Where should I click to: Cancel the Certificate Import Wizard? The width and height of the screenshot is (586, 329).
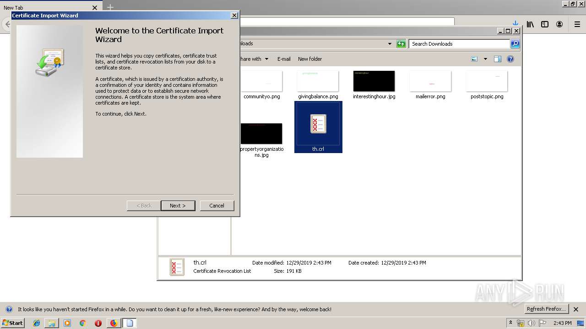(217, 206)
